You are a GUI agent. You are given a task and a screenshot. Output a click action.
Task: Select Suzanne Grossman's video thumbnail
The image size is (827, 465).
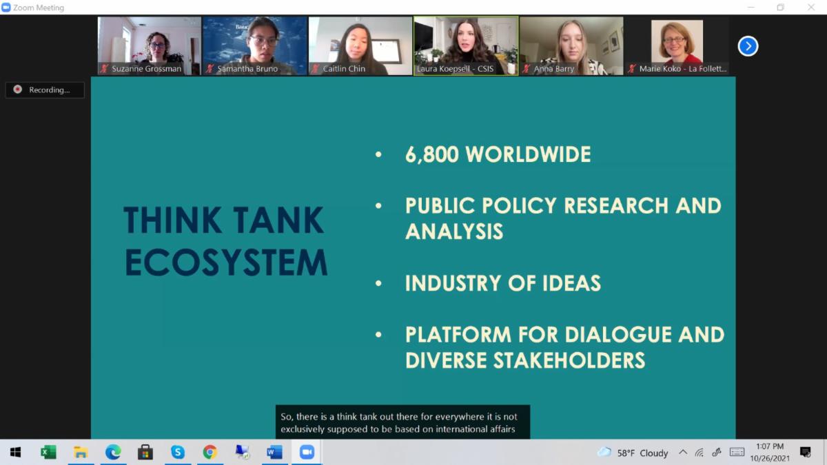pyautogui.click(x=150, y=45)
